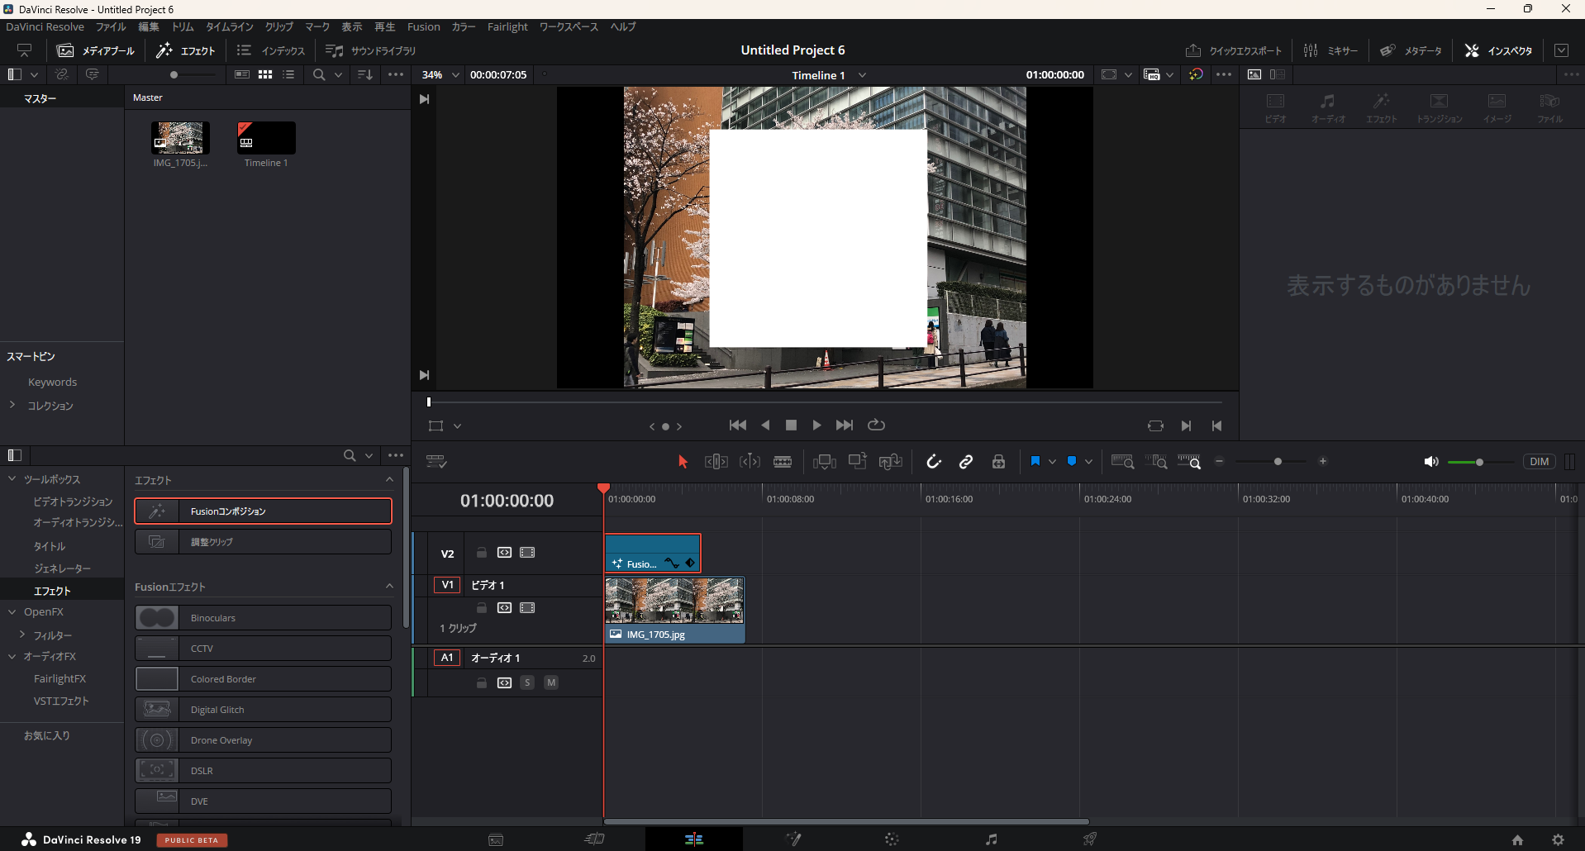Screen dimensions: 1585x851
Task: Open the ファイル menu
Action: pyautogui.click(x=111, y=27)
